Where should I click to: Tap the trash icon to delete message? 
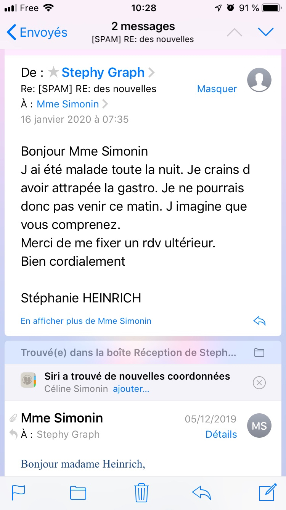141,492
